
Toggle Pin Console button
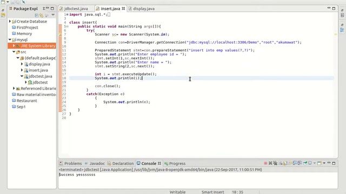click(305, 163)
